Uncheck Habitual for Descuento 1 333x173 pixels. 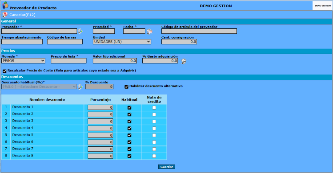click(x=129, y=107)
